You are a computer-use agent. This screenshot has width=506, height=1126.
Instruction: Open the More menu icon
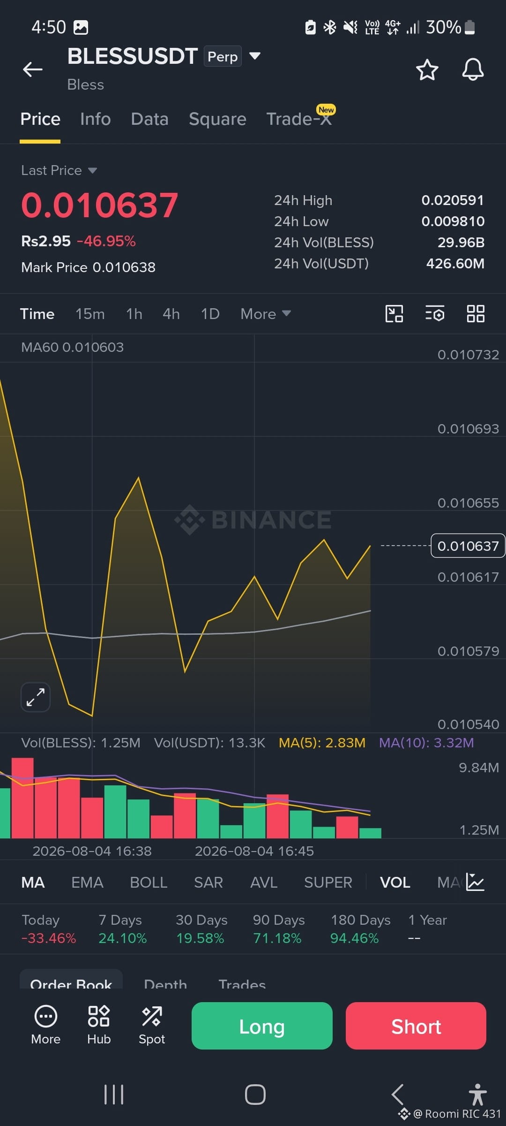pos(46,1025)
